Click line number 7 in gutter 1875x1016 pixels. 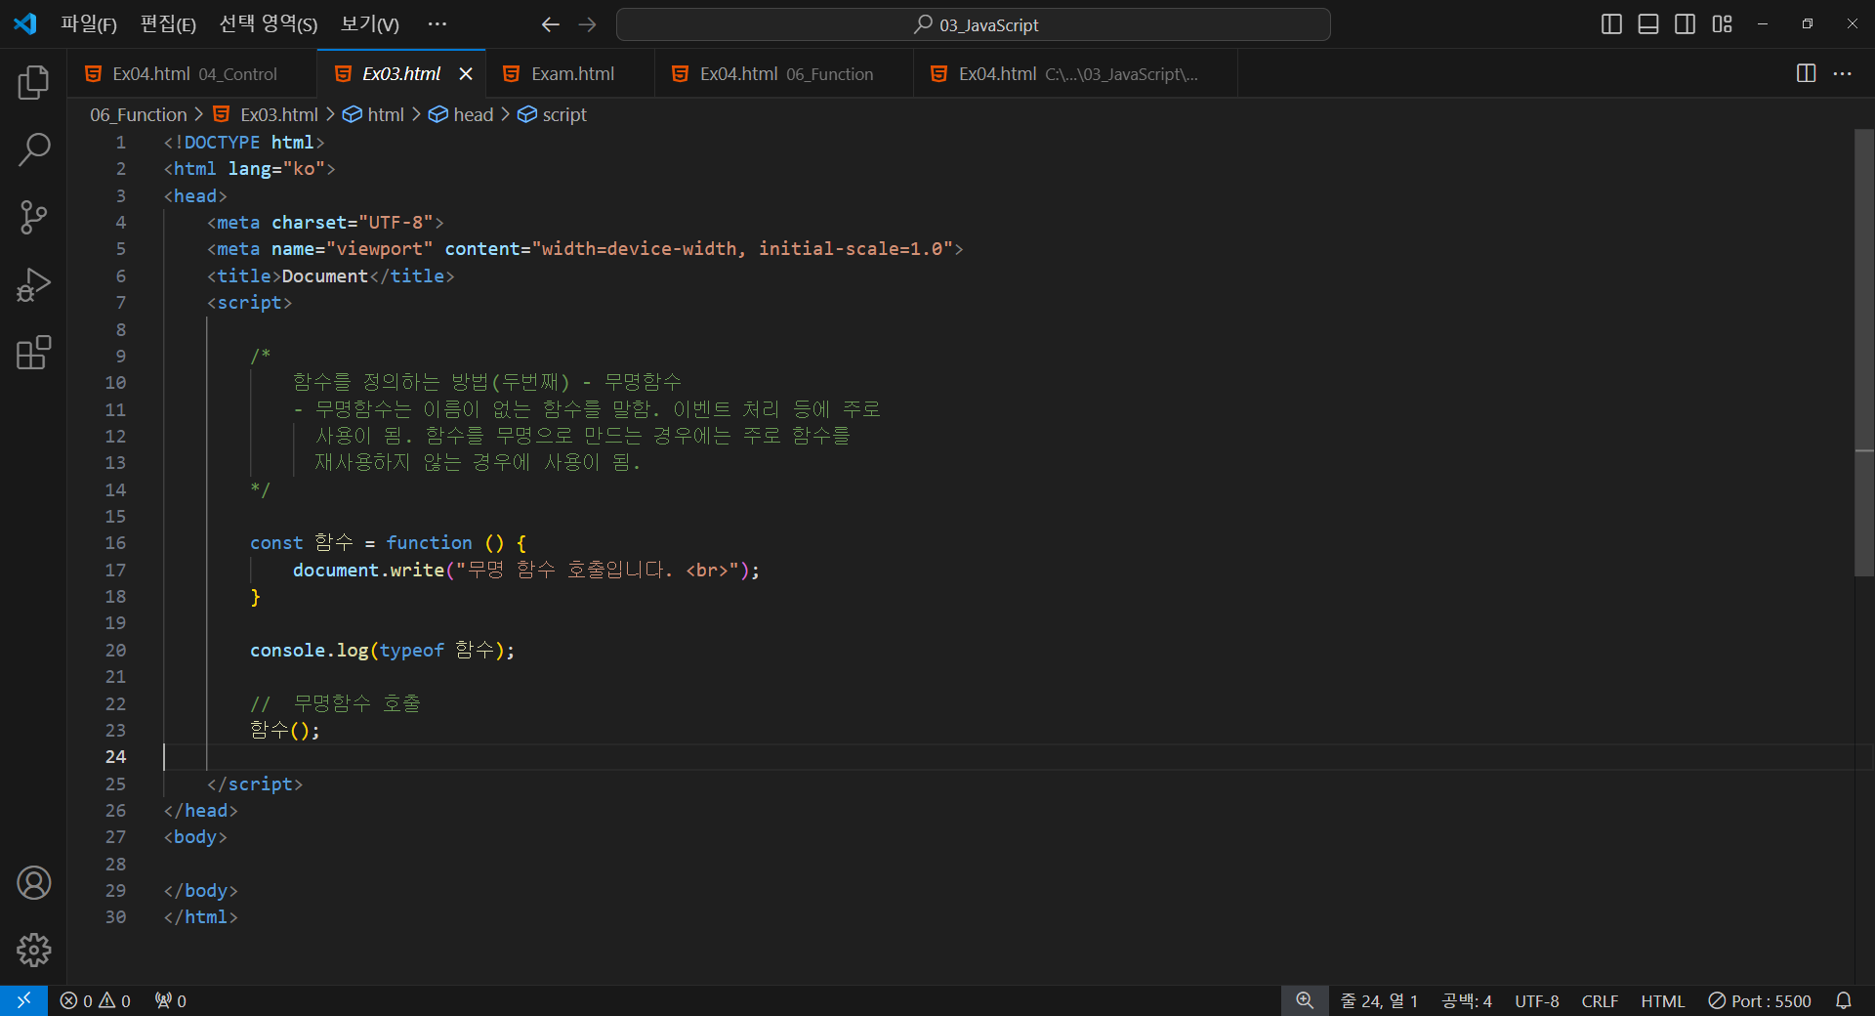[x=120, y=303]
